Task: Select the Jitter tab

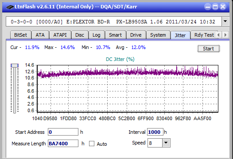Action: [x=180, y=35]
